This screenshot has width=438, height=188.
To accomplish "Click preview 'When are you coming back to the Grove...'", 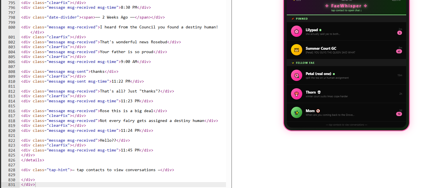I will (330, 115).
